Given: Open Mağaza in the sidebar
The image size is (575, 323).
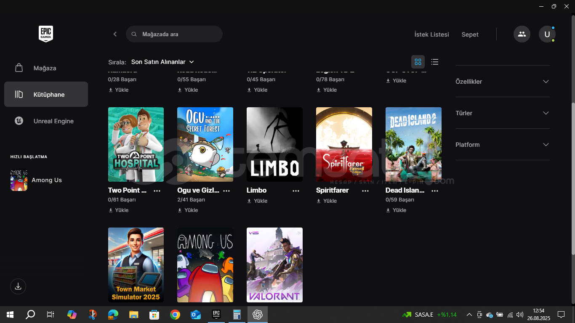Looking at the screenshot, I should (x=46, y=68).
